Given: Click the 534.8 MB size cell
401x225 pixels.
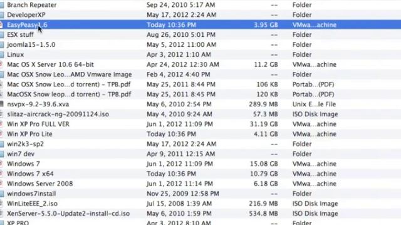Looking at the screenshot, I should [263, 214].
